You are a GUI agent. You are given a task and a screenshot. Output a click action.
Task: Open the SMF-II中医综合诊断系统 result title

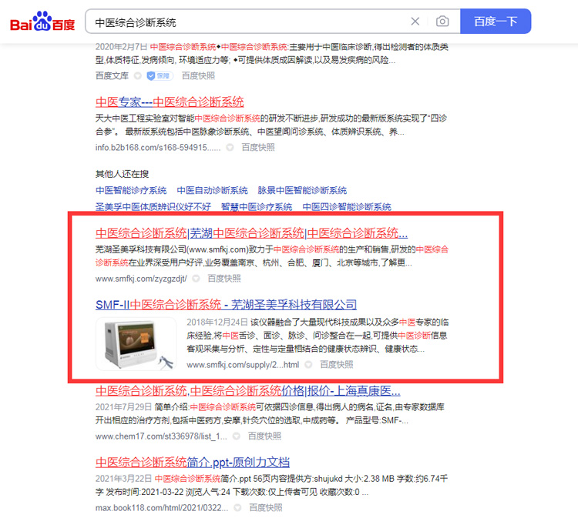click(x=226, y=305)
